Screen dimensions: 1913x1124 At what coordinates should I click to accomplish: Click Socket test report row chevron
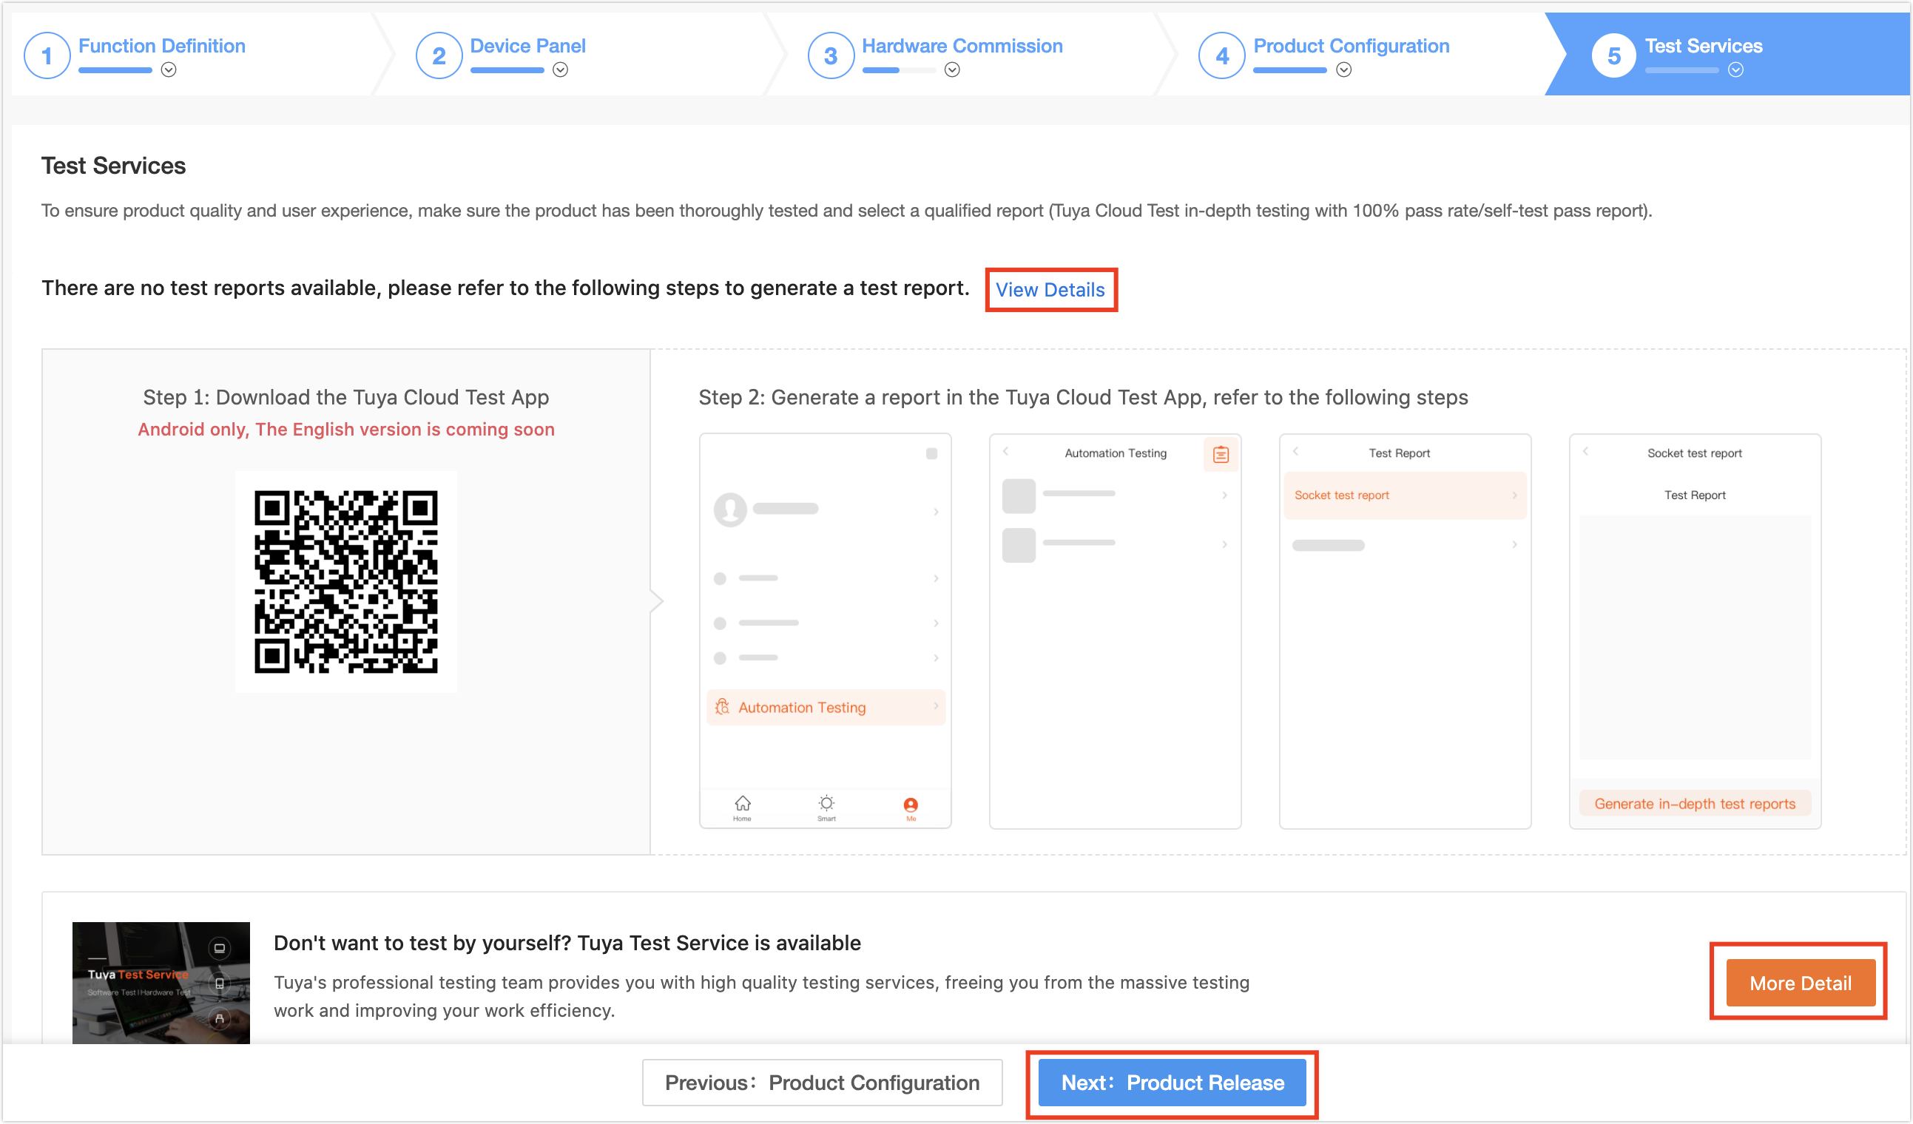tap(1514, 495)
